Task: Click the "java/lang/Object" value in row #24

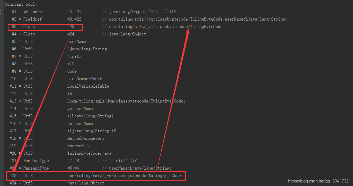Action: coord(86,183)
